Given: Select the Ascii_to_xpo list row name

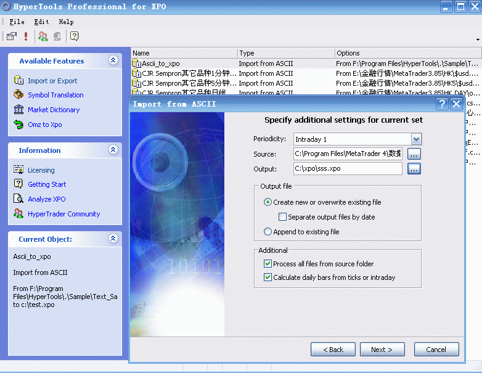Looking at the screenshot, I should pos(161,64).
